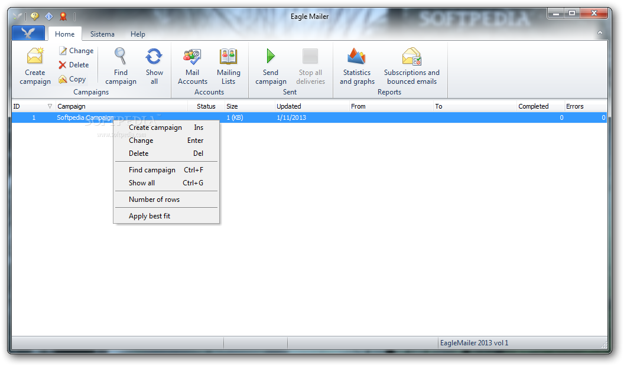The image size is (624, 366).
Task: Click the Change pencil icon in ribbon
Action: pyautogui.click(x=63, y=50)
